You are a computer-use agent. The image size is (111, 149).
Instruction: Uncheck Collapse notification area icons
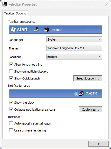click(11, 110)
